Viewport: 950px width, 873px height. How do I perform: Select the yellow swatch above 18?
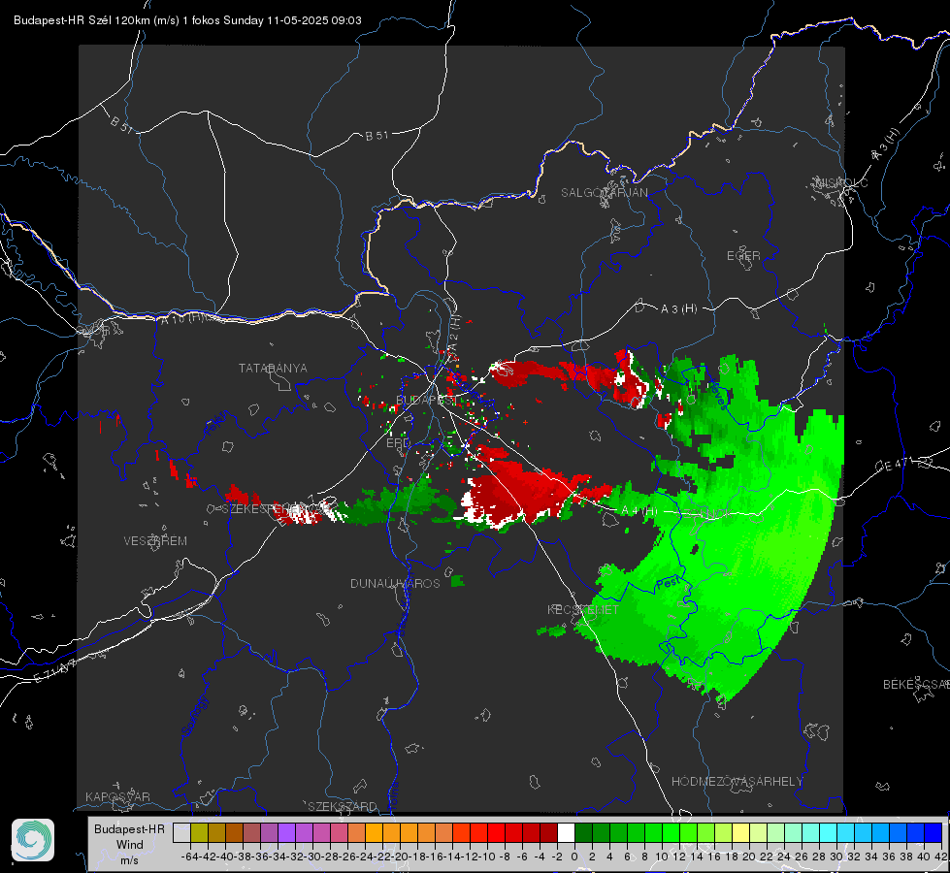(740, 832)
